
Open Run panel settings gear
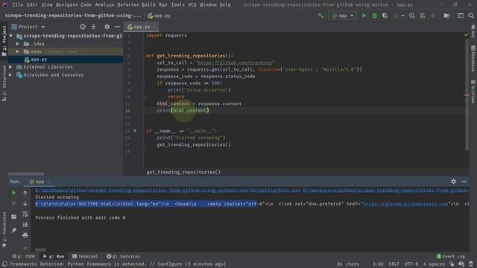[453, 182]
